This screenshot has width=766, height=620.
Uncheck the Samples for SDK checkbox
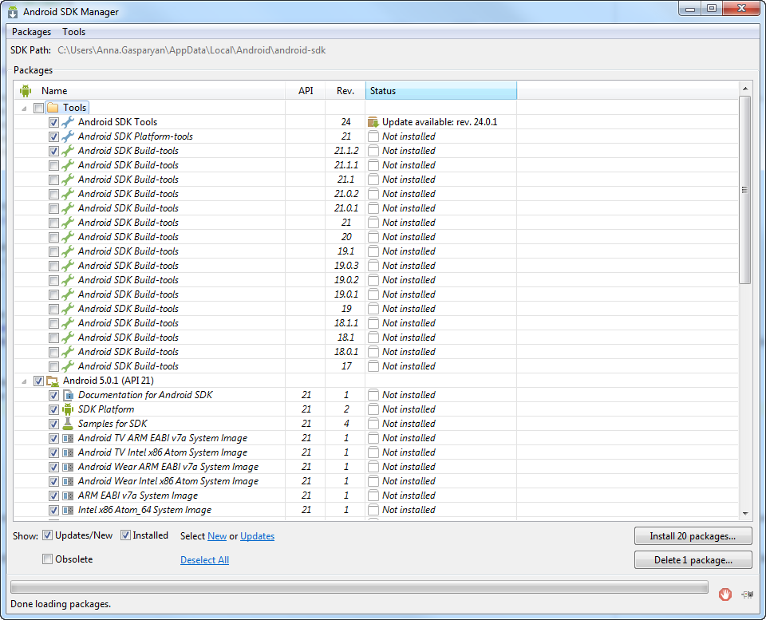click(53, 424)
